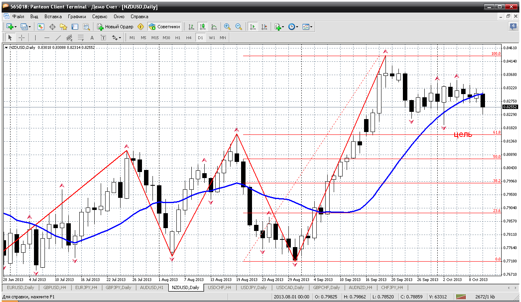The width and height of the screenshot is (521, 302).
Task: Switch to the GBPJPY,Daily chart tab
Action: pos(118,287)
